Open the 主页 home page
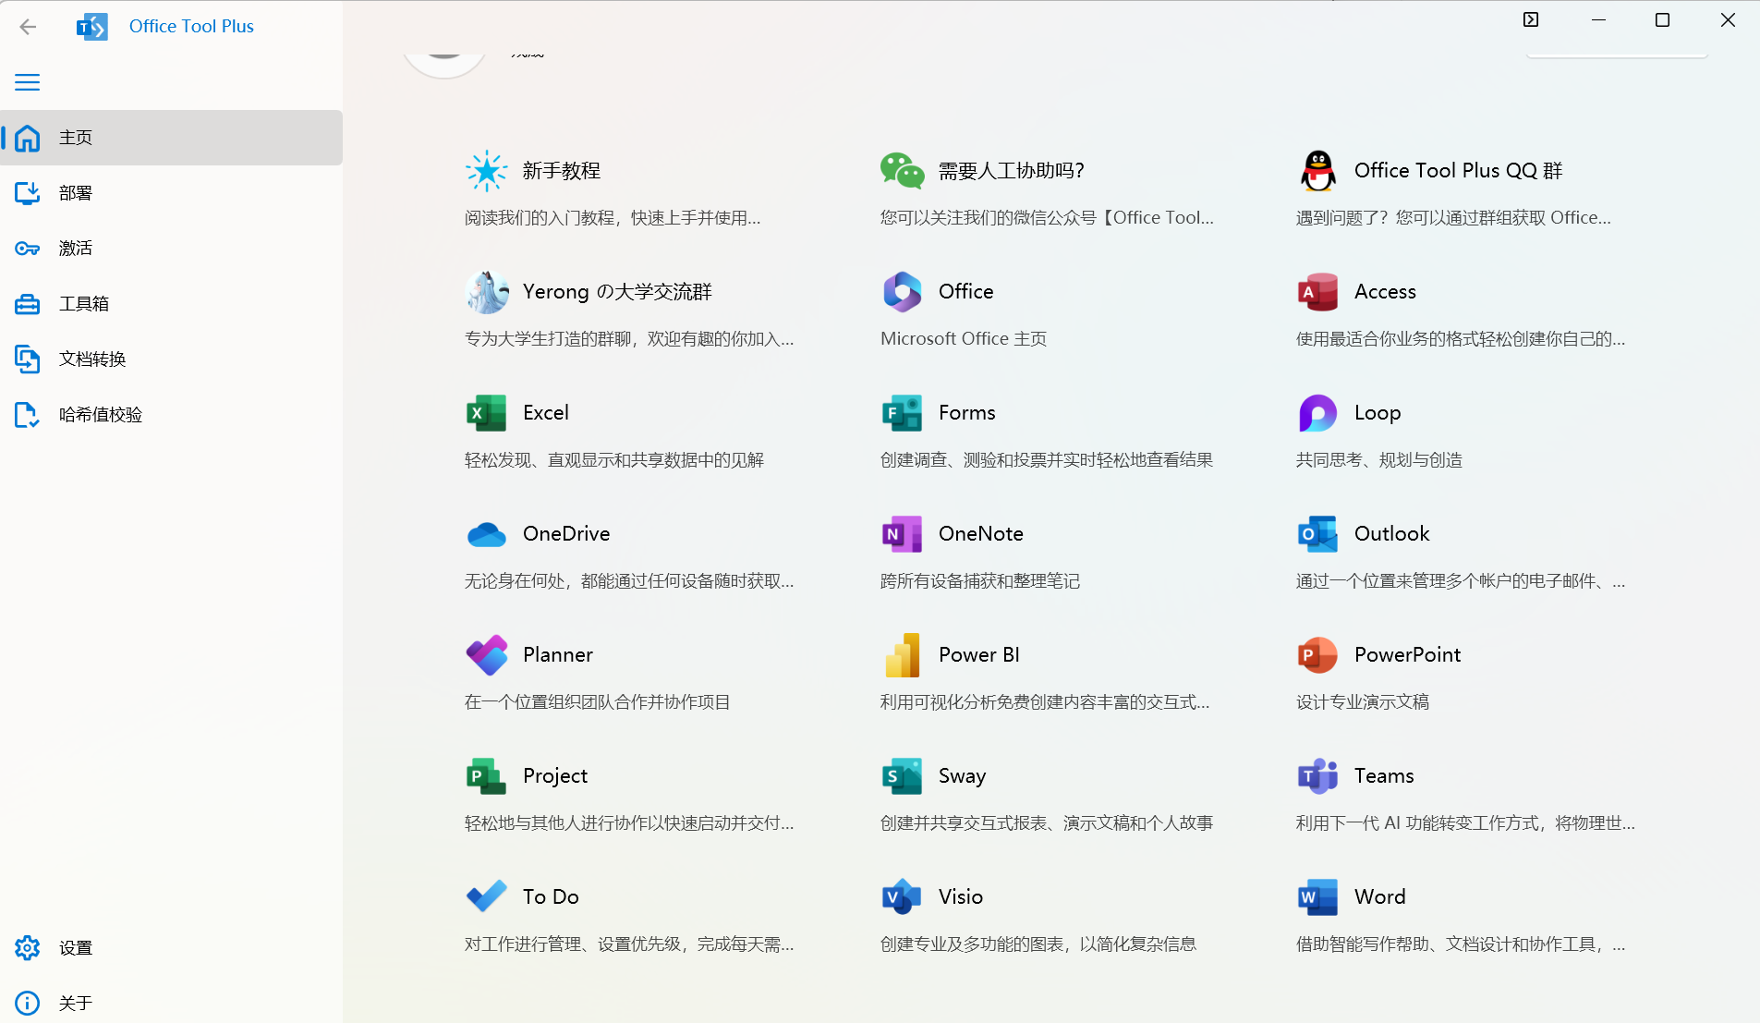Screen dimensions: 1760x1023 (x=172, y=138)
